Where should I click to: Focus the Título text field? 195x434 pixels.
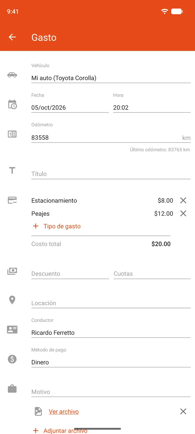click(111, 174)
